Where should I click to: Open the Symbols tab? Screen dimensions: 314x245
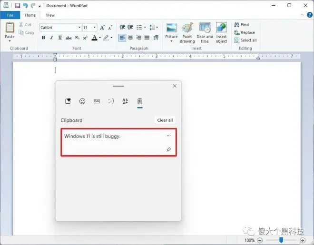[x=125, y=101]
